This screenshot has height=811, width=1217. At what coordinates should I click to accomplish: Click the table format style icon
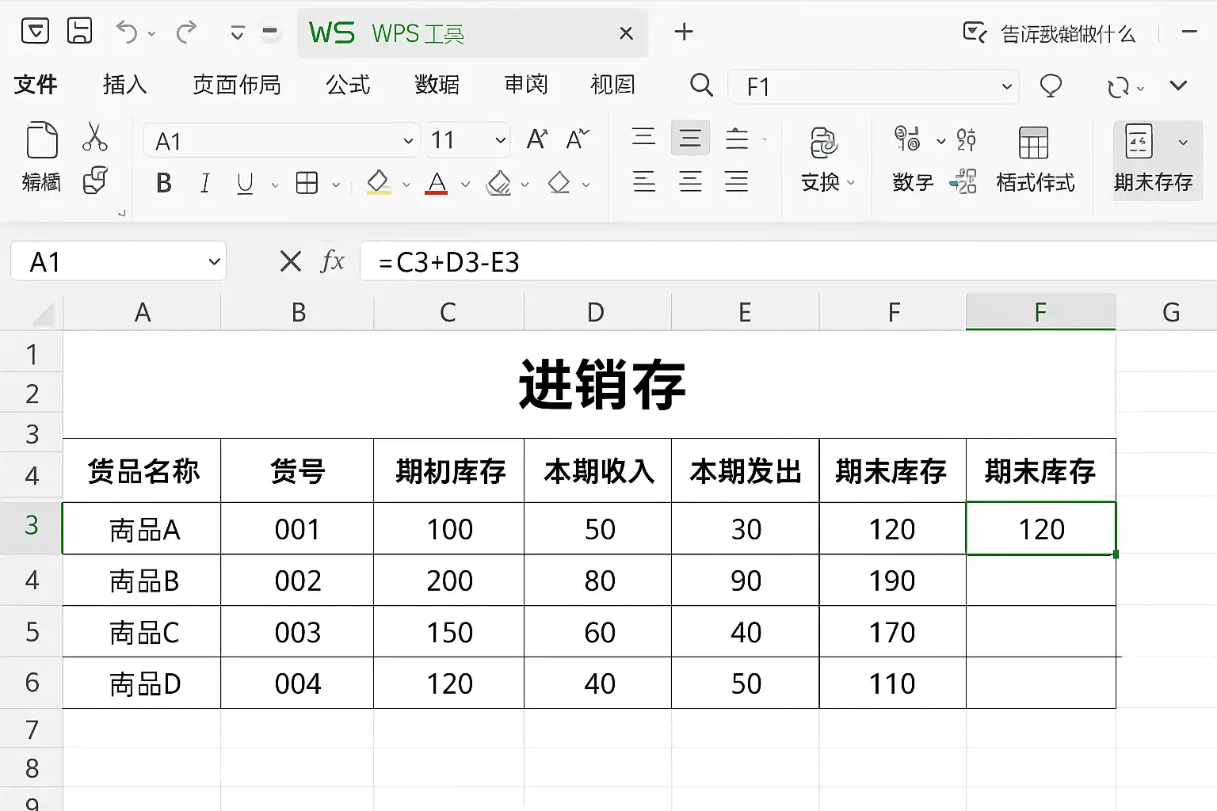1033,143
